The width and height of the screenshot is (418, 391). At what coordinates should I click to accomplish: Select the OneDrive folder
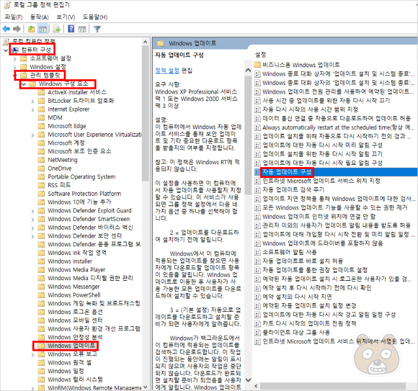[60, 168]
